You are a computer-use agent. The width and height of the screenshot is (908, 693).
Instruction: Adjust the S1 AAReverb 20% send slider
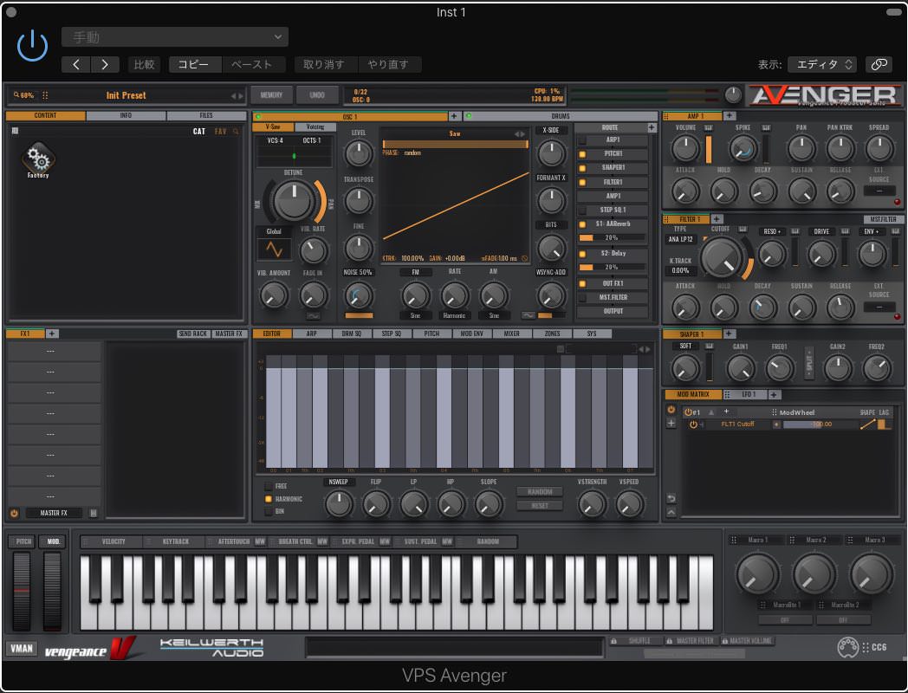coord(612,238)
